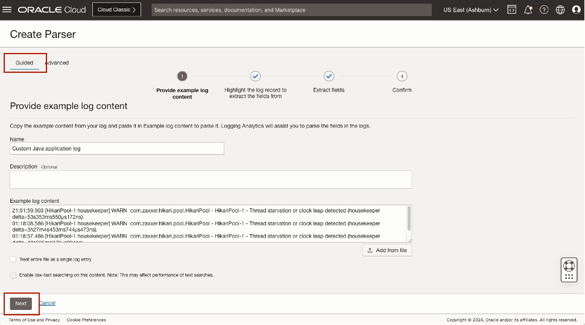Viewport: 585px width, 325px height.
Task: Open the user profile avatar menu
Action: (577, 10)
